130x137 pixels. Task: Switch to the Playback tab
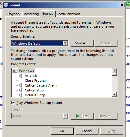tap(14, 14)
